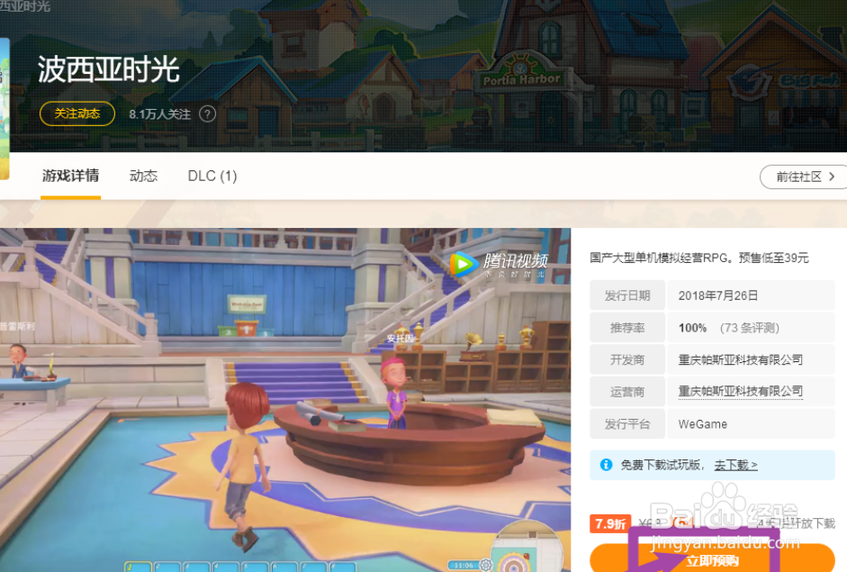Click the 7.9折 discount badge
This screenshot has width=847, height=572.
[x=610, y=523]
